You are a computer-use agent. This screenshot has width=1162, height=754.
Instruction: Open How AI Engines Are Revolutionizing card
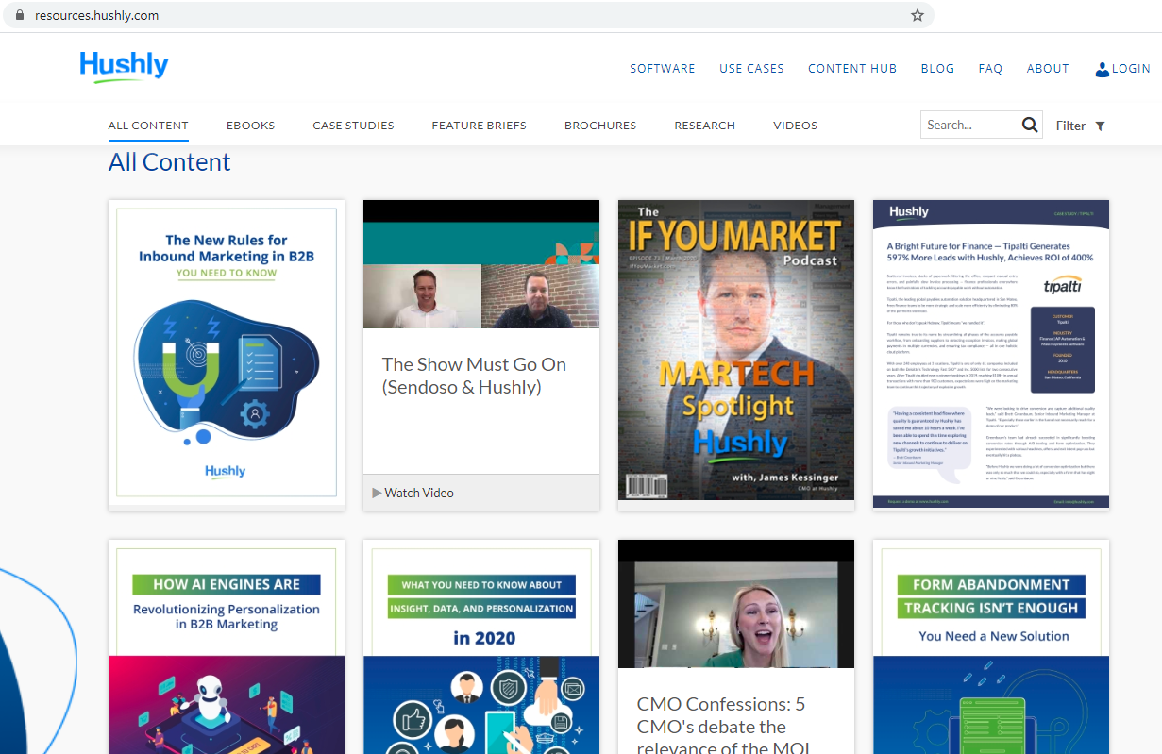227,646
